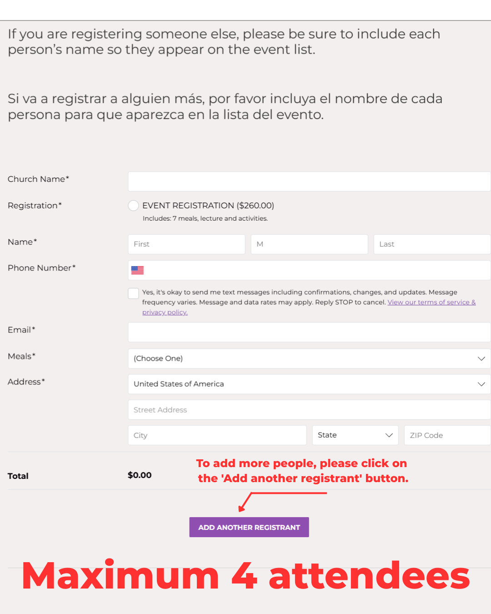The height and width of the screenshot is (614, 491).
Task: Click the chevron arrow on the Meals dropdown
Action: pos(481,358)
